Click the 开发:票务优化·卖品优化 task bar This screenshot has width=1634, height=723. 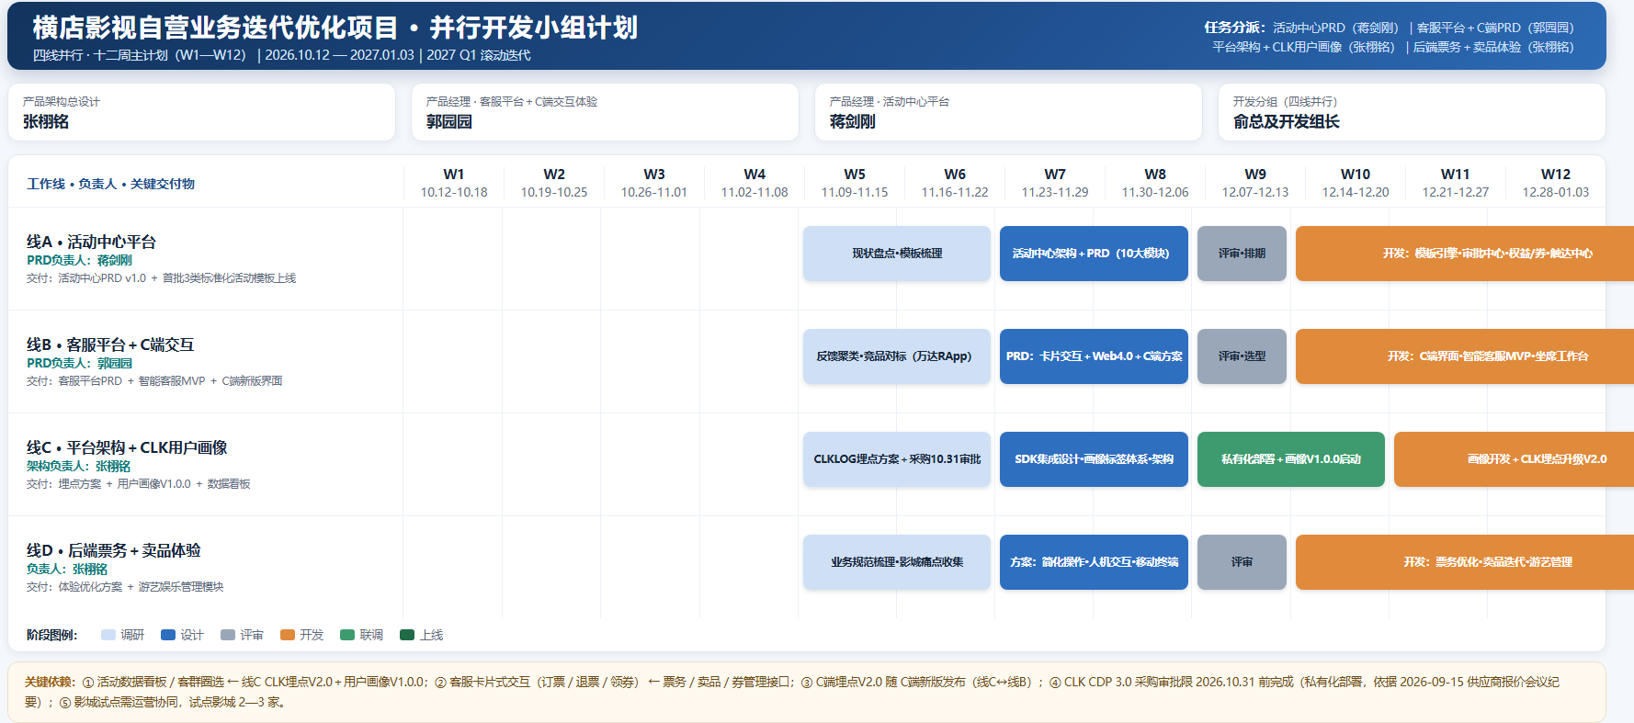[x=1465, y=562]
